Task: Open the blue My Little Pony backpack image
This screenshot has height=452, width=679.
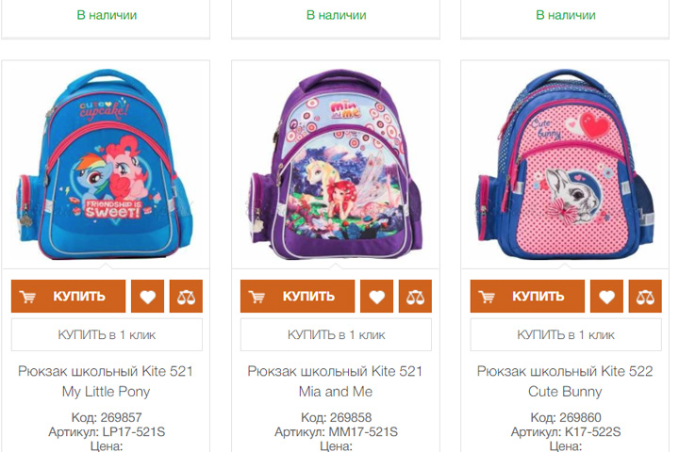Action: point(106,165)
